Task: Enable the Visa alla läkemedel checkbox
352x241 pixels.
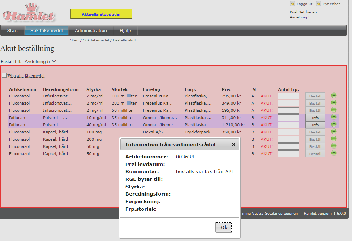Action: click(x=4, y=75)
